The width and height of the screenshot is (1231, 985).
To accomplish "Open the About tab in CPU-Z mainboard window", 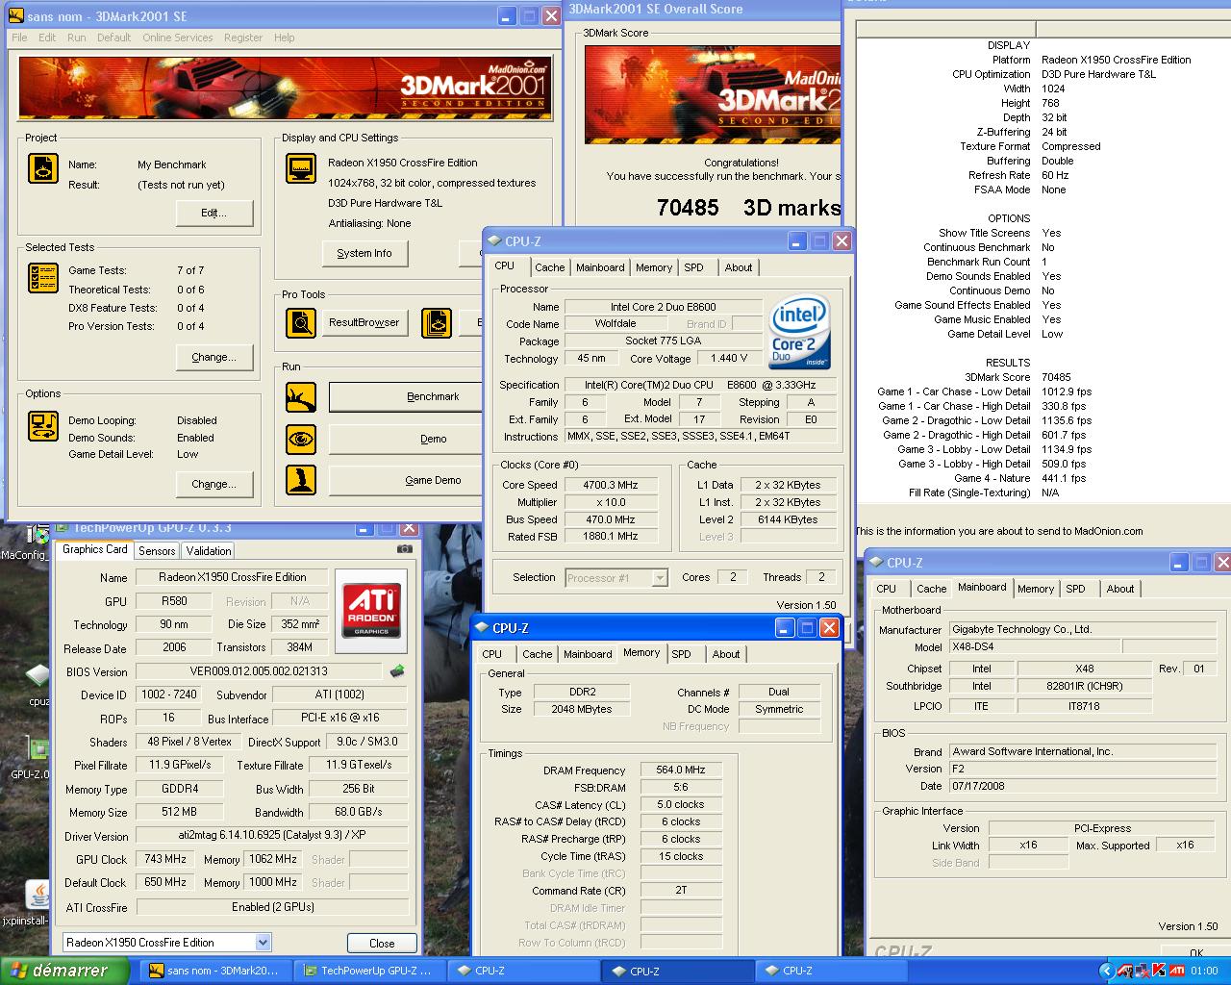I will coord(1120,589).
